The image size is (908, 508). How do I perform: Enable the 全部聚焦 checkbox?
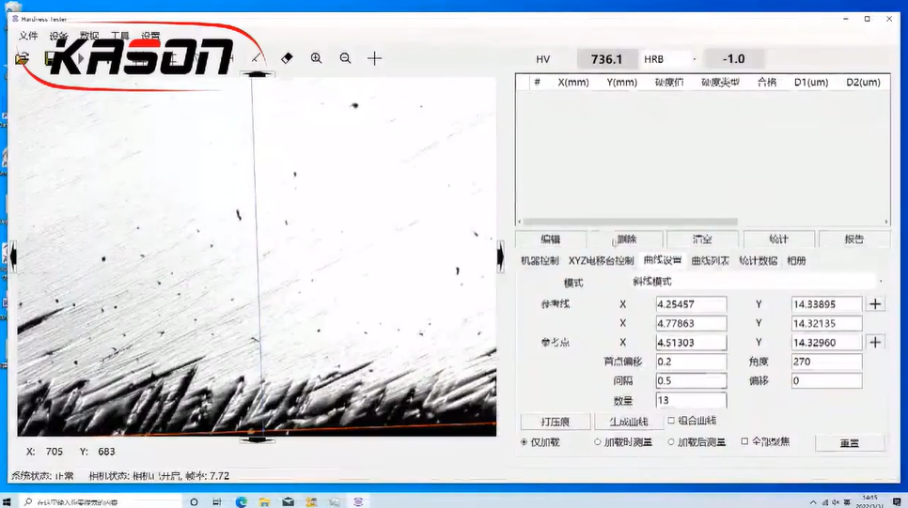pyautogui.click(x=744, y=441)
